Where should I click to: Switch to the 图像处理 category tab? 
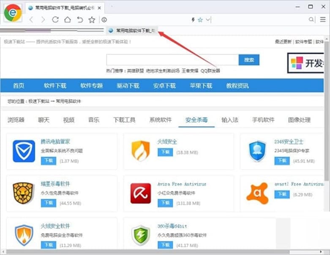pos(299,120)
